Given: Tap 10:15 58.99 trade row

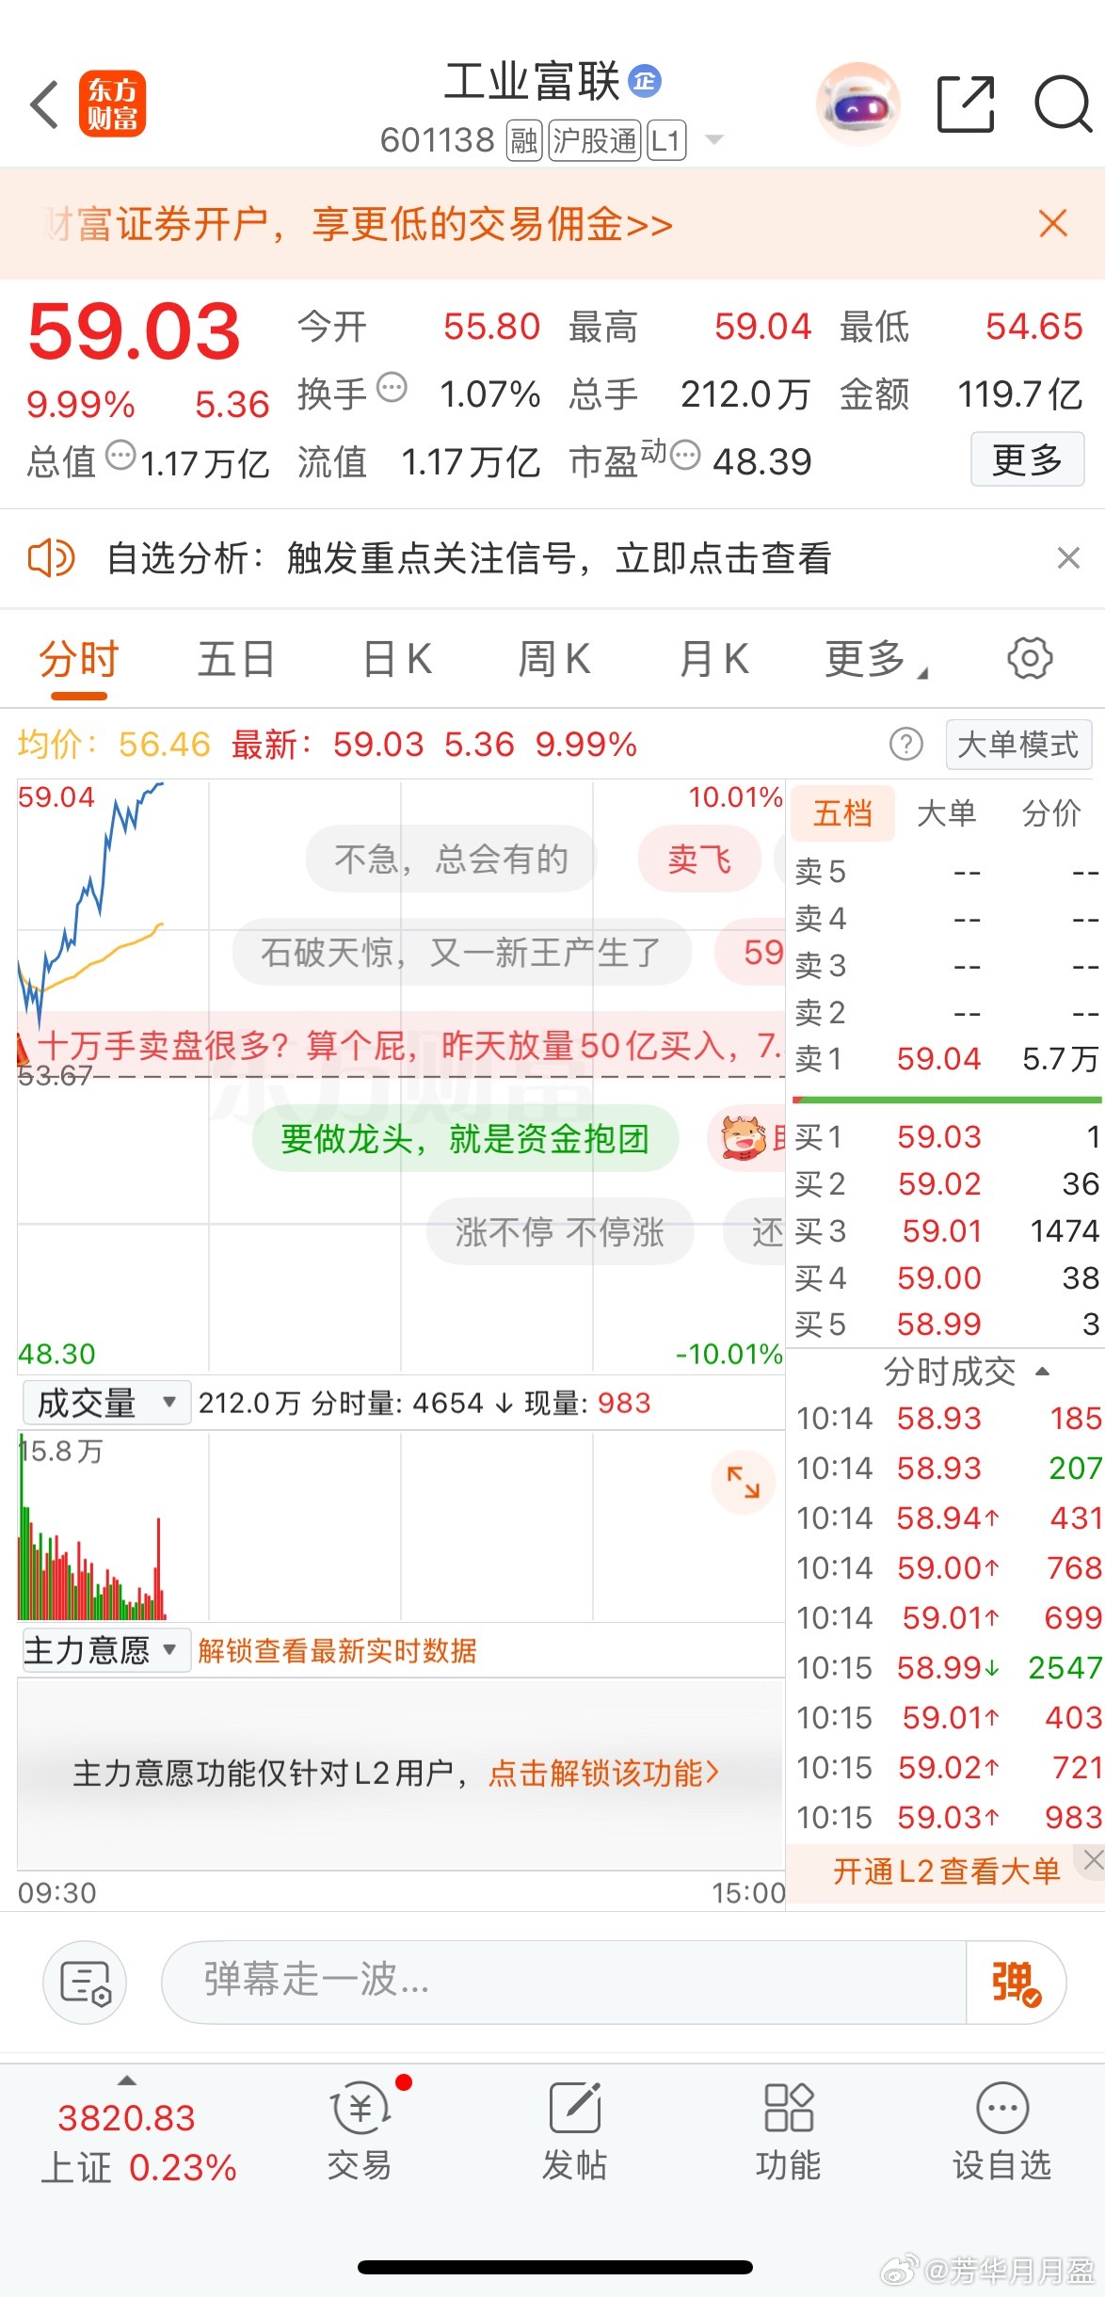Looking at the screenshot, I should click(949, 1667).
